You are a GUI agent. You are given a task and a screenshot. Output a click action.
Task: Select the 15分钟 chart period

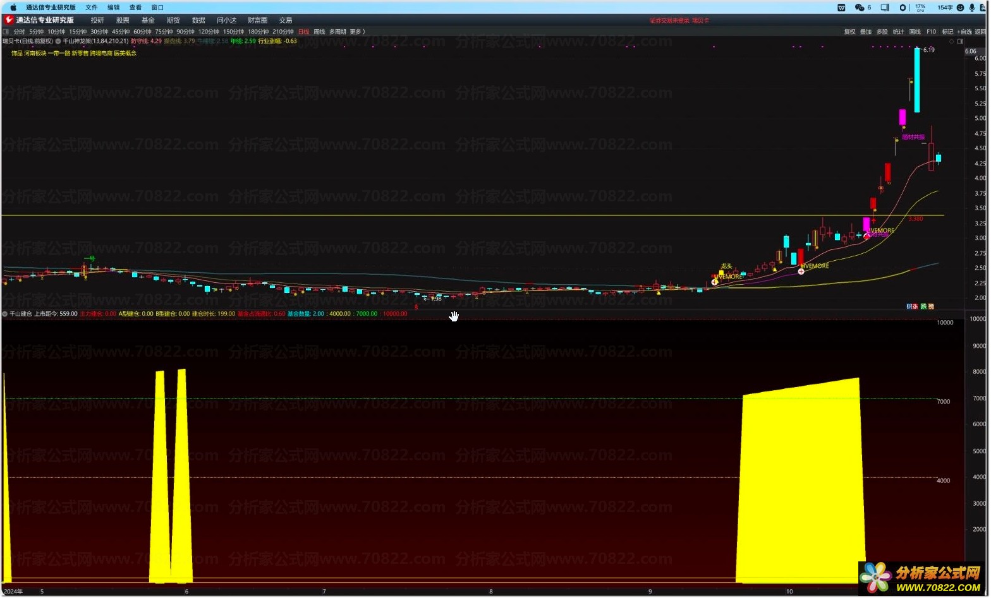click(78, 32)
